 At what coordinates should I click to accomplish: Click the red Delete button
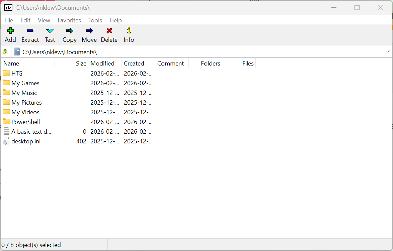pyautogui.click(x=109, y=35)
